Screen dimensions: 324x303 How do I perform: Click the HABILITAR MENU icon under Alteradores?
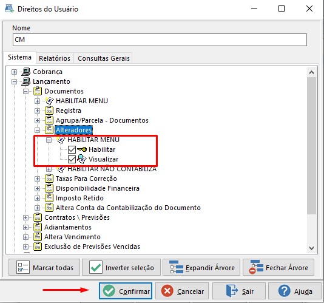pos(61,140)
